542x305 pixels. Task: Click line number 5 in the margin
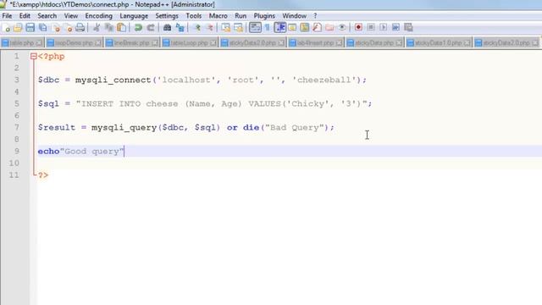(17, 103)
